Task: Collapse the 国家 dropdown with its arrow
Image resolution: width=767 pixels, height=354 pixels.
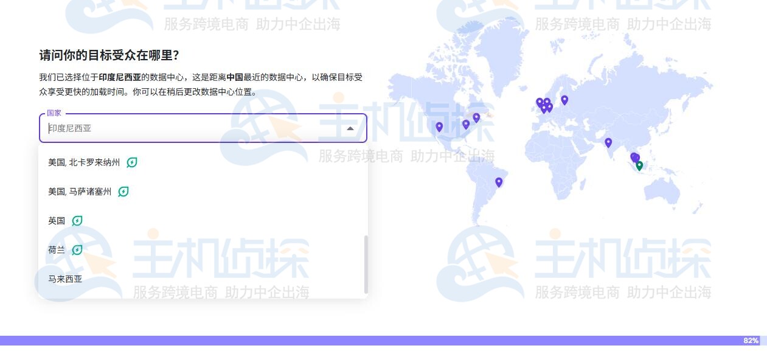Action: (351, 128)
